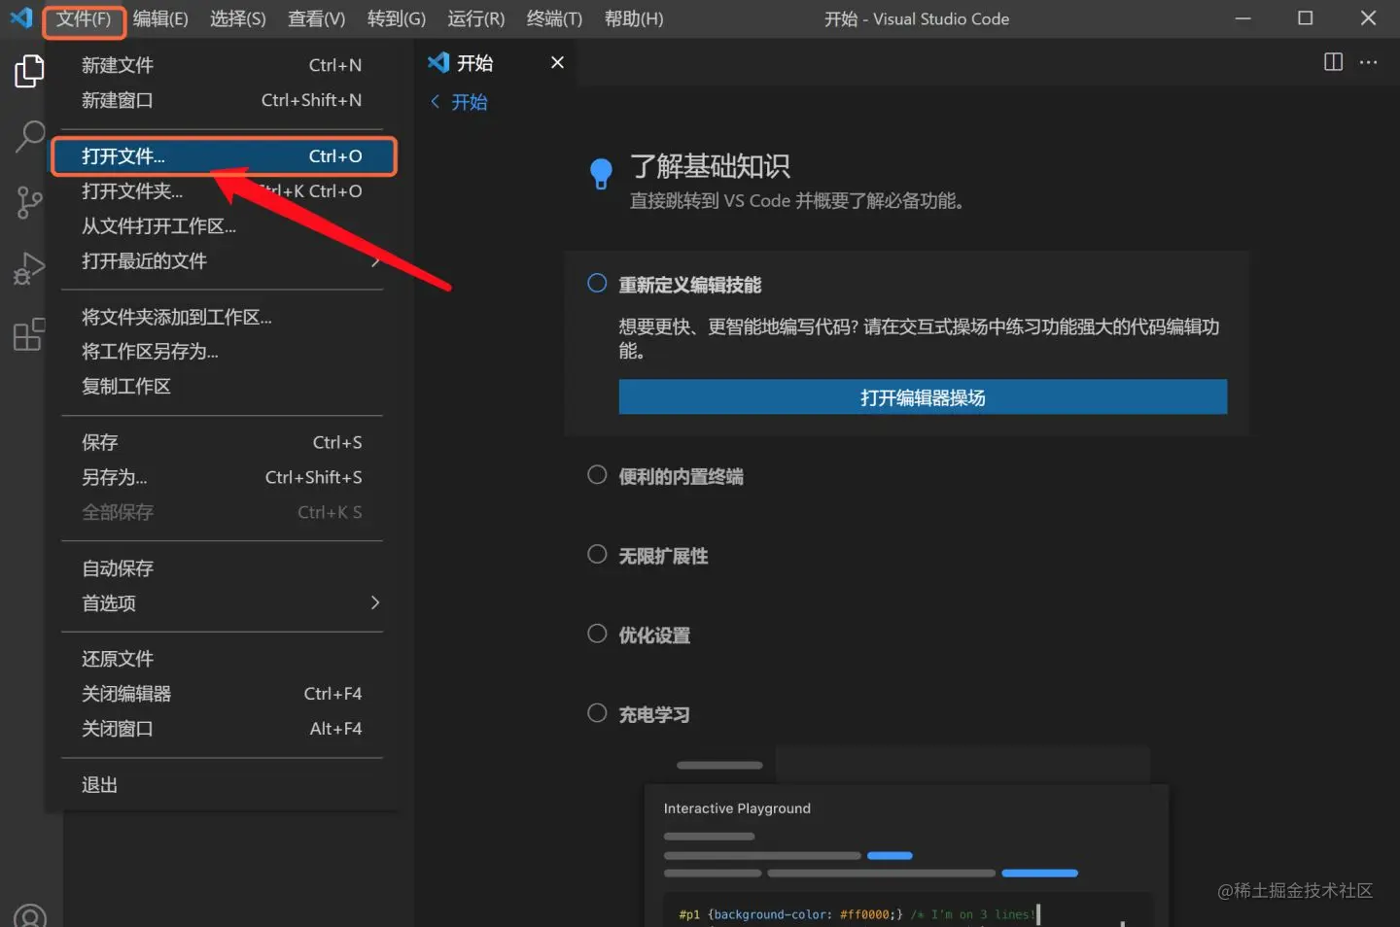
Task: Open Source Control view in activity bar
Action: click(29, 202)
